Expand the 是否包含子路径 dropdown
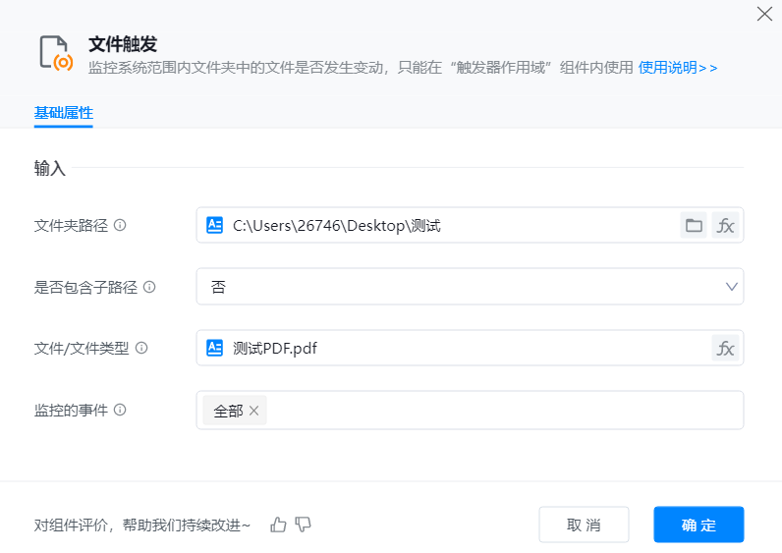The image size is (782, 553). [731, 287]
